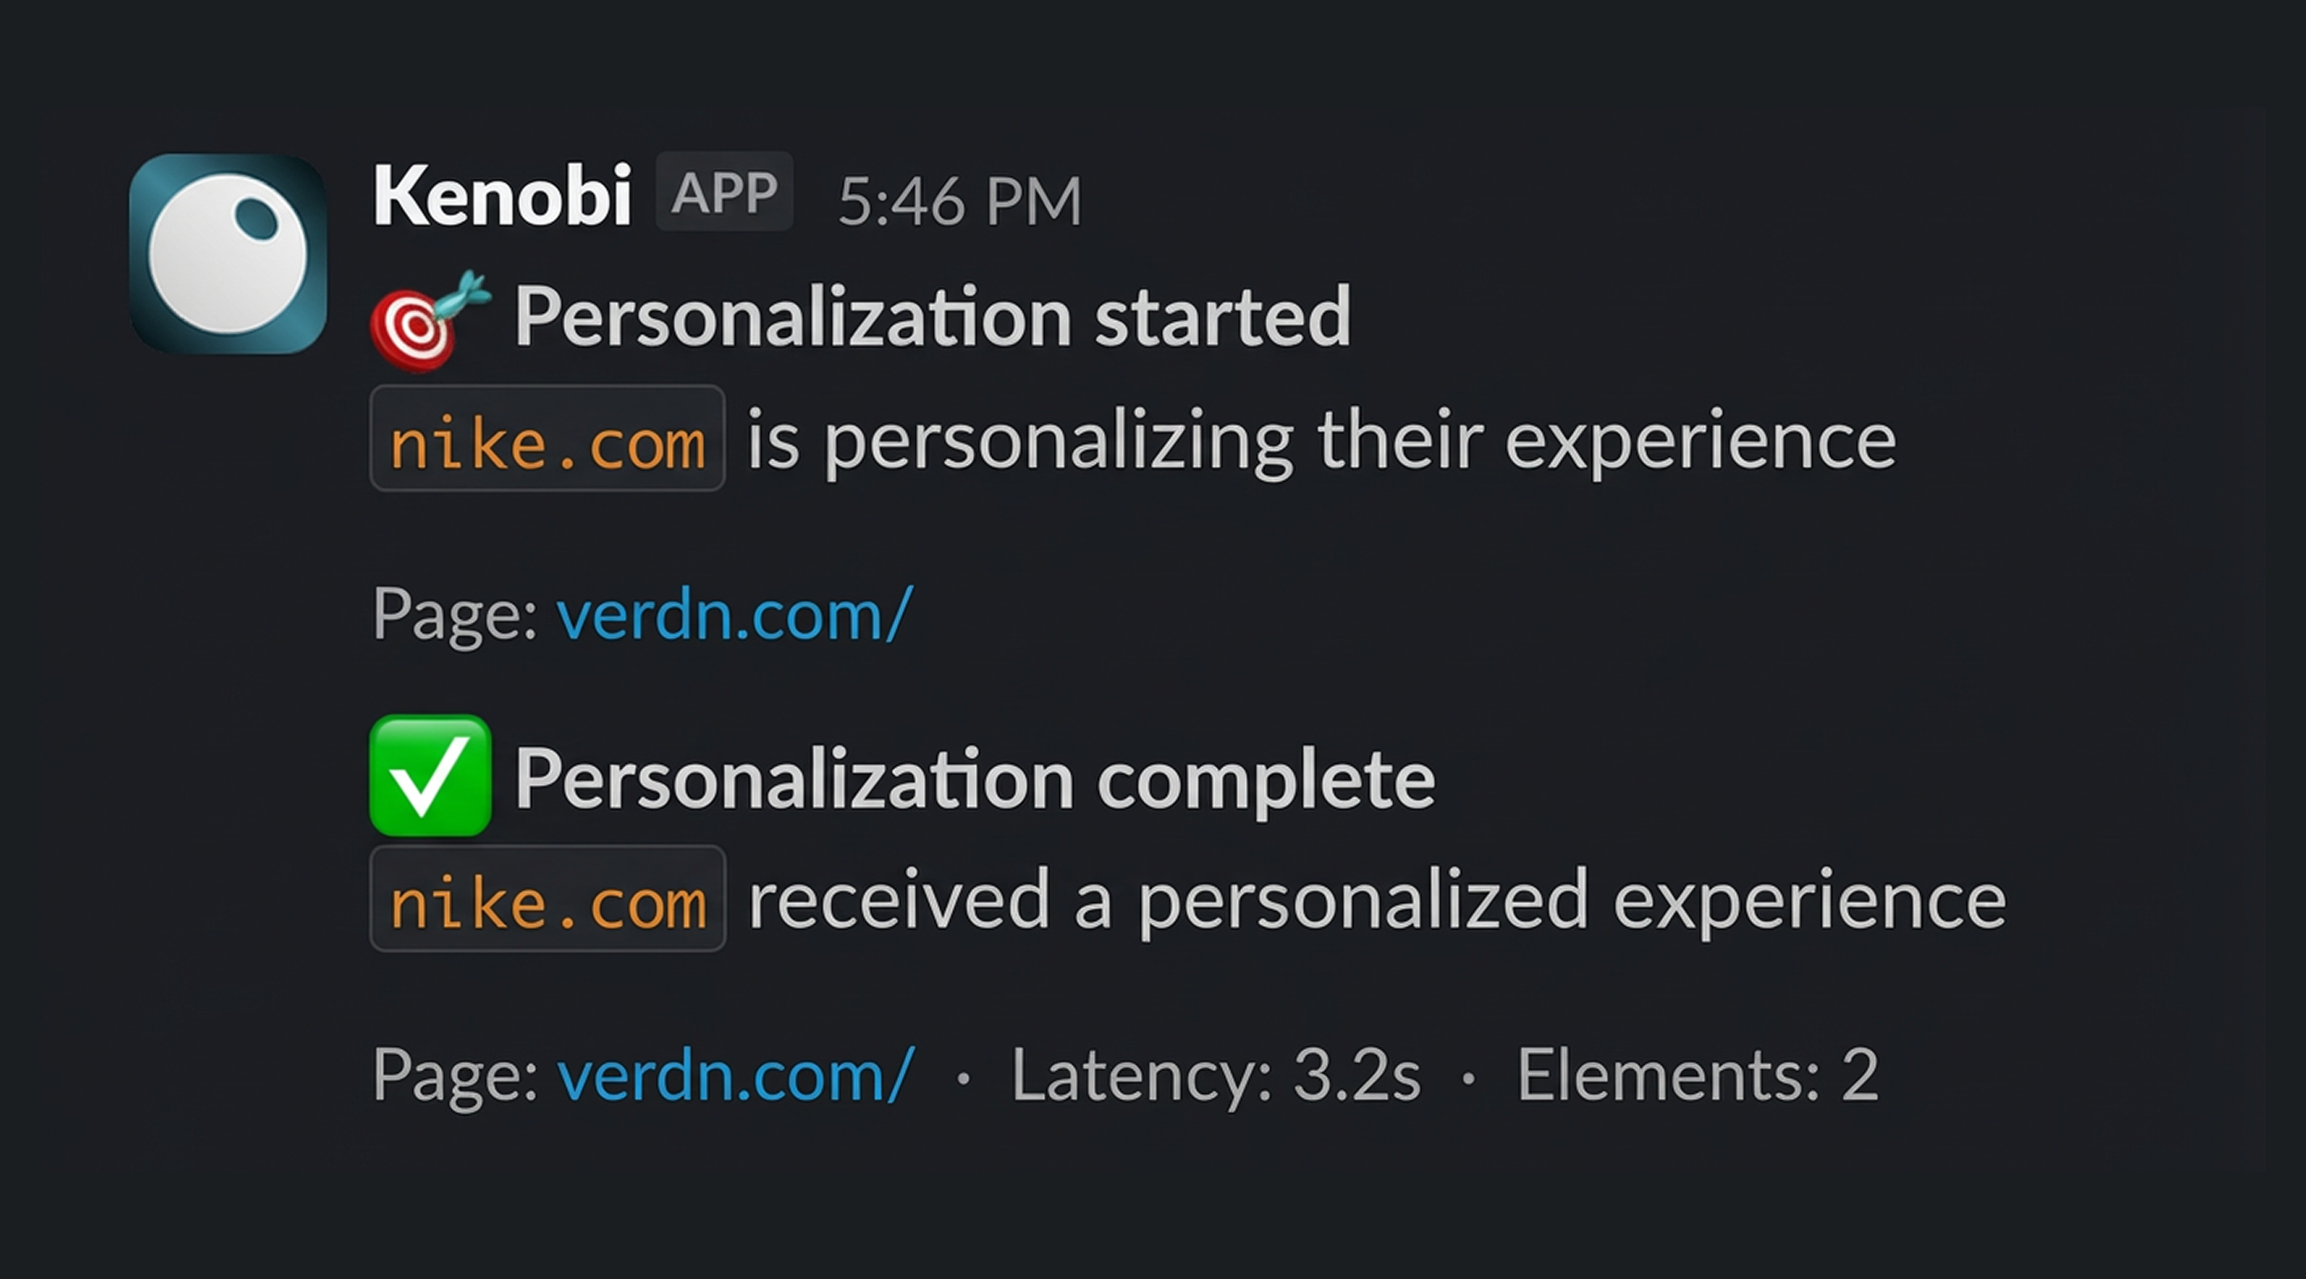The height and width of the screenshot is (1279, 2306).
Task: Open verdn.com/ link next to Latency
Action: [735, 1074]
